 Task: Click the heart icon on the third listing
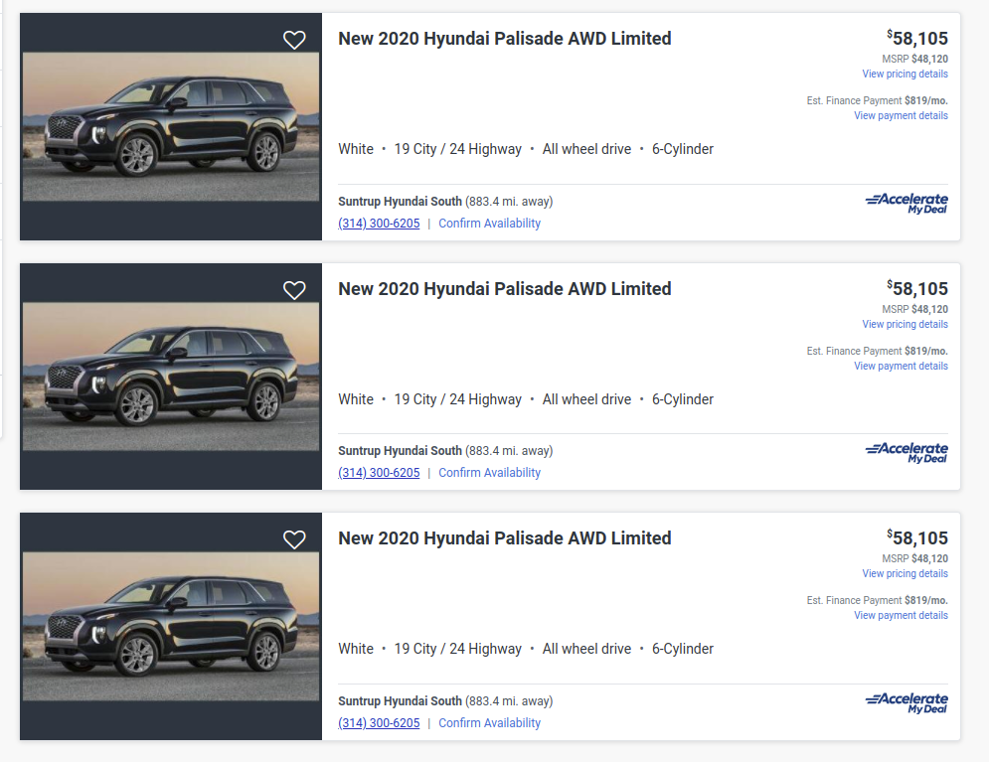click(x=294, y=539)
